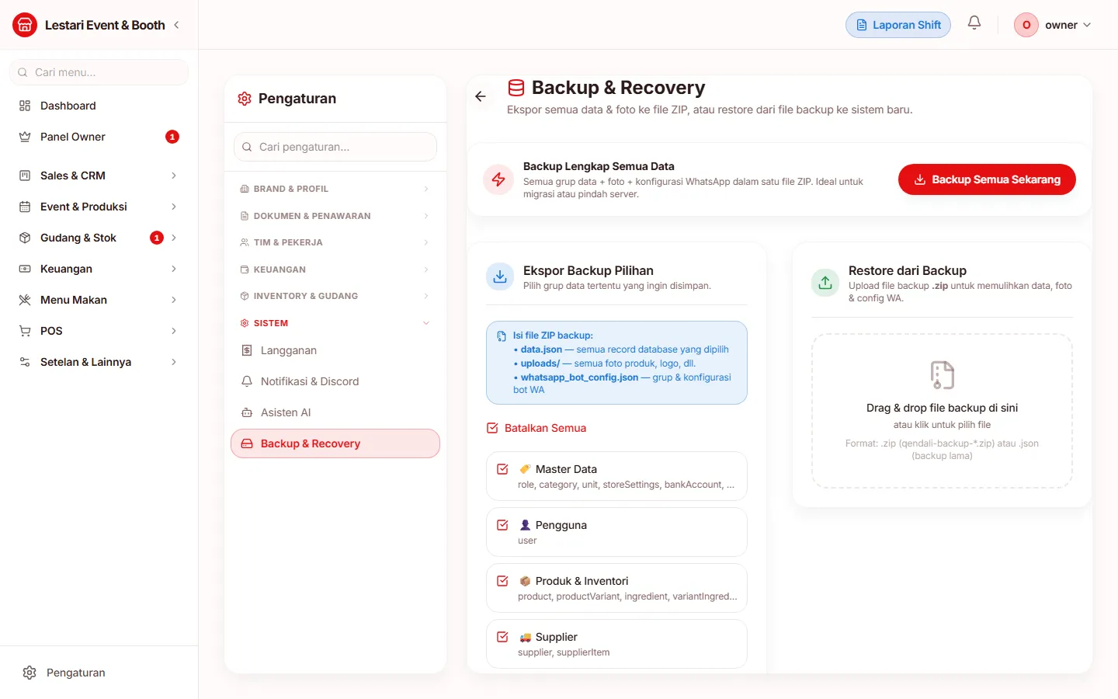The image size is (1118, 699).
Task: Collapse the SISTEM settings section
Action: click(335, 323)
